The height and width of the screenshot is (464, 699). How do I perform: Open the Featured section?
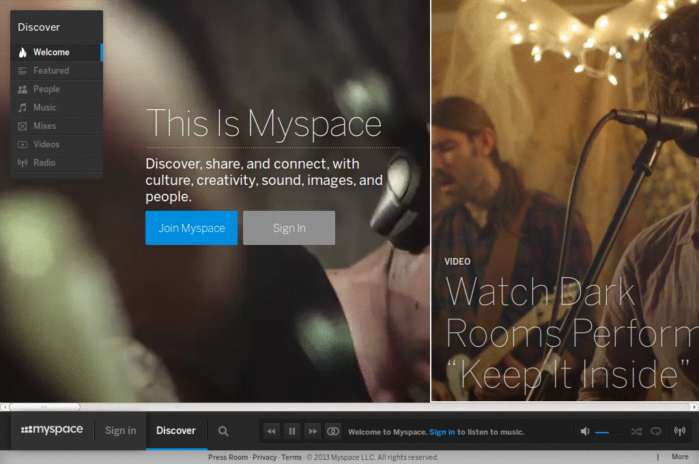point(57,70)
